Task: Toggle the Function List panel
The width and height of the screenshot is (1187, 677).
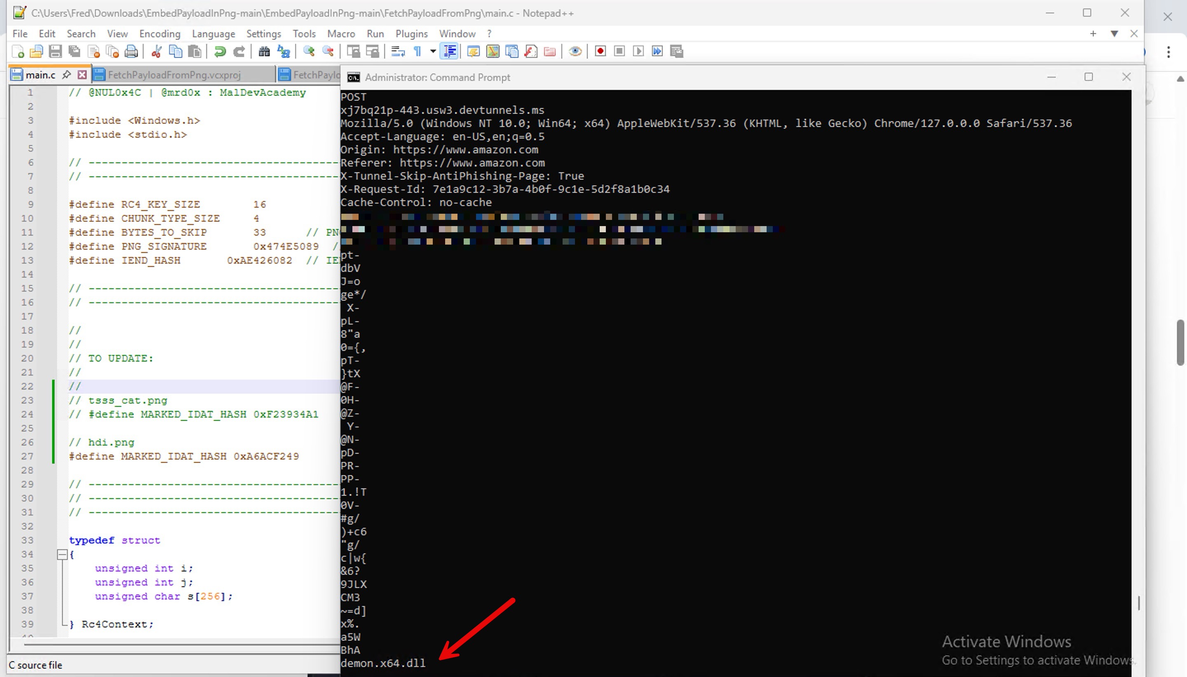Action: 531,51
